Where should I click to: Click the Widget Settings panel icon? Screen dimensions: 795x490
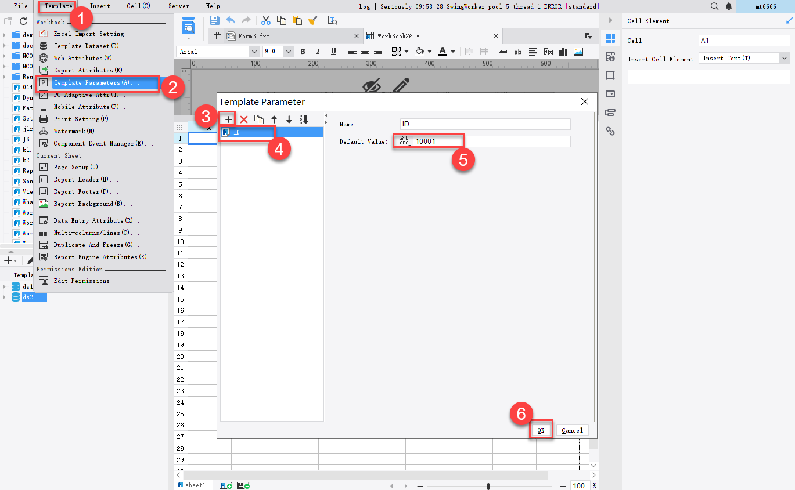[x=610, y=94]
